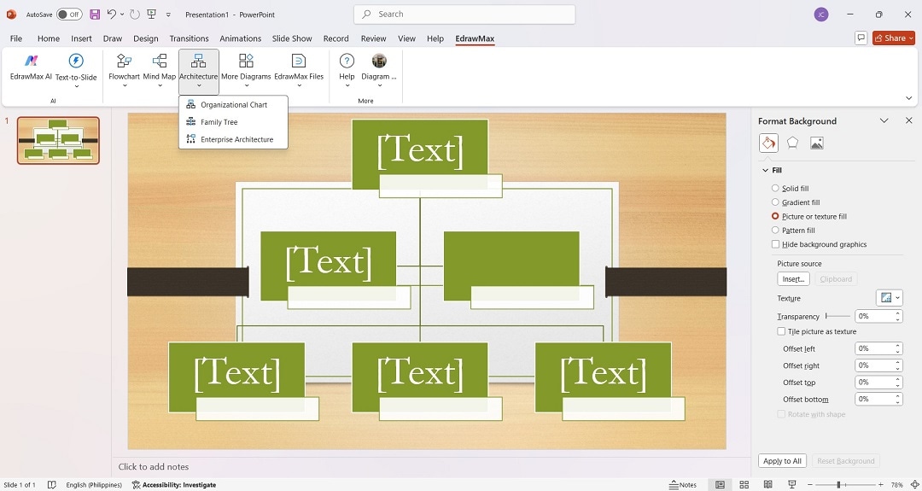
Task: Switch to the Design tab
Action: (145, 38)
